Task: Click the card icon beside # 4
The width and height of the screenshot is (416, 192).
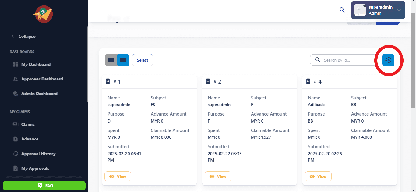Action: point(308,81)
